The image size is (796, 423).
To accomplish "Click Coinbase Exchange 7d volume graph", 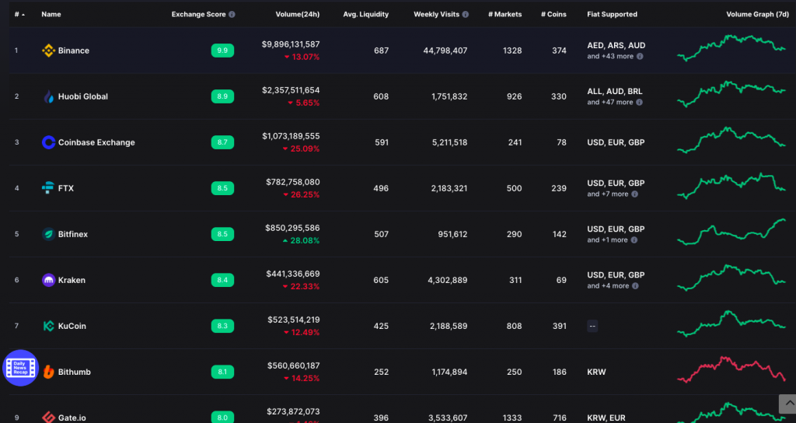I will (731, 140).
